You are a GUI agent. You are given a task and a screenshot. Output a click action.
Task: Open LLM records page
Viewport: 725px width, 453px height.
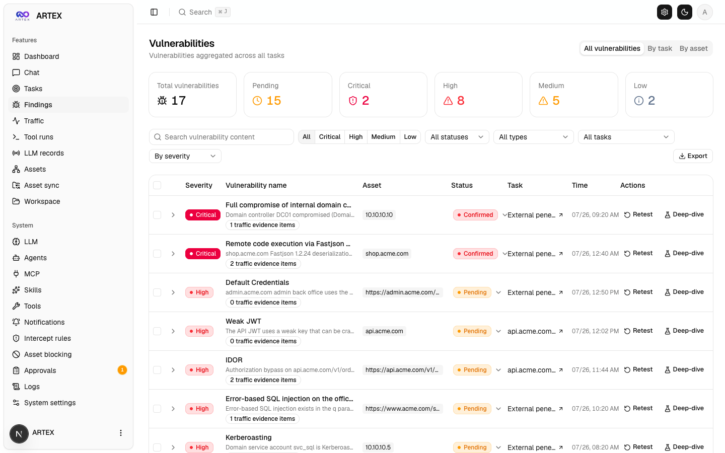point(68,153)
